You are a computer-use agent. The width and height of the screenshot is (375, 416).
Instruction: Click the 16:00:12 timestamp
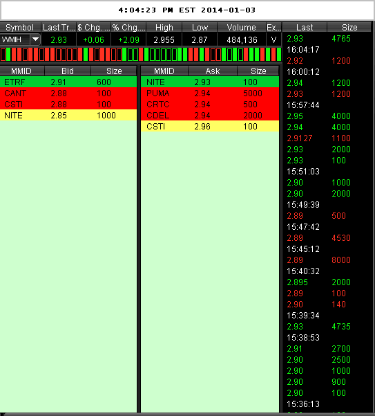point(303,72)
